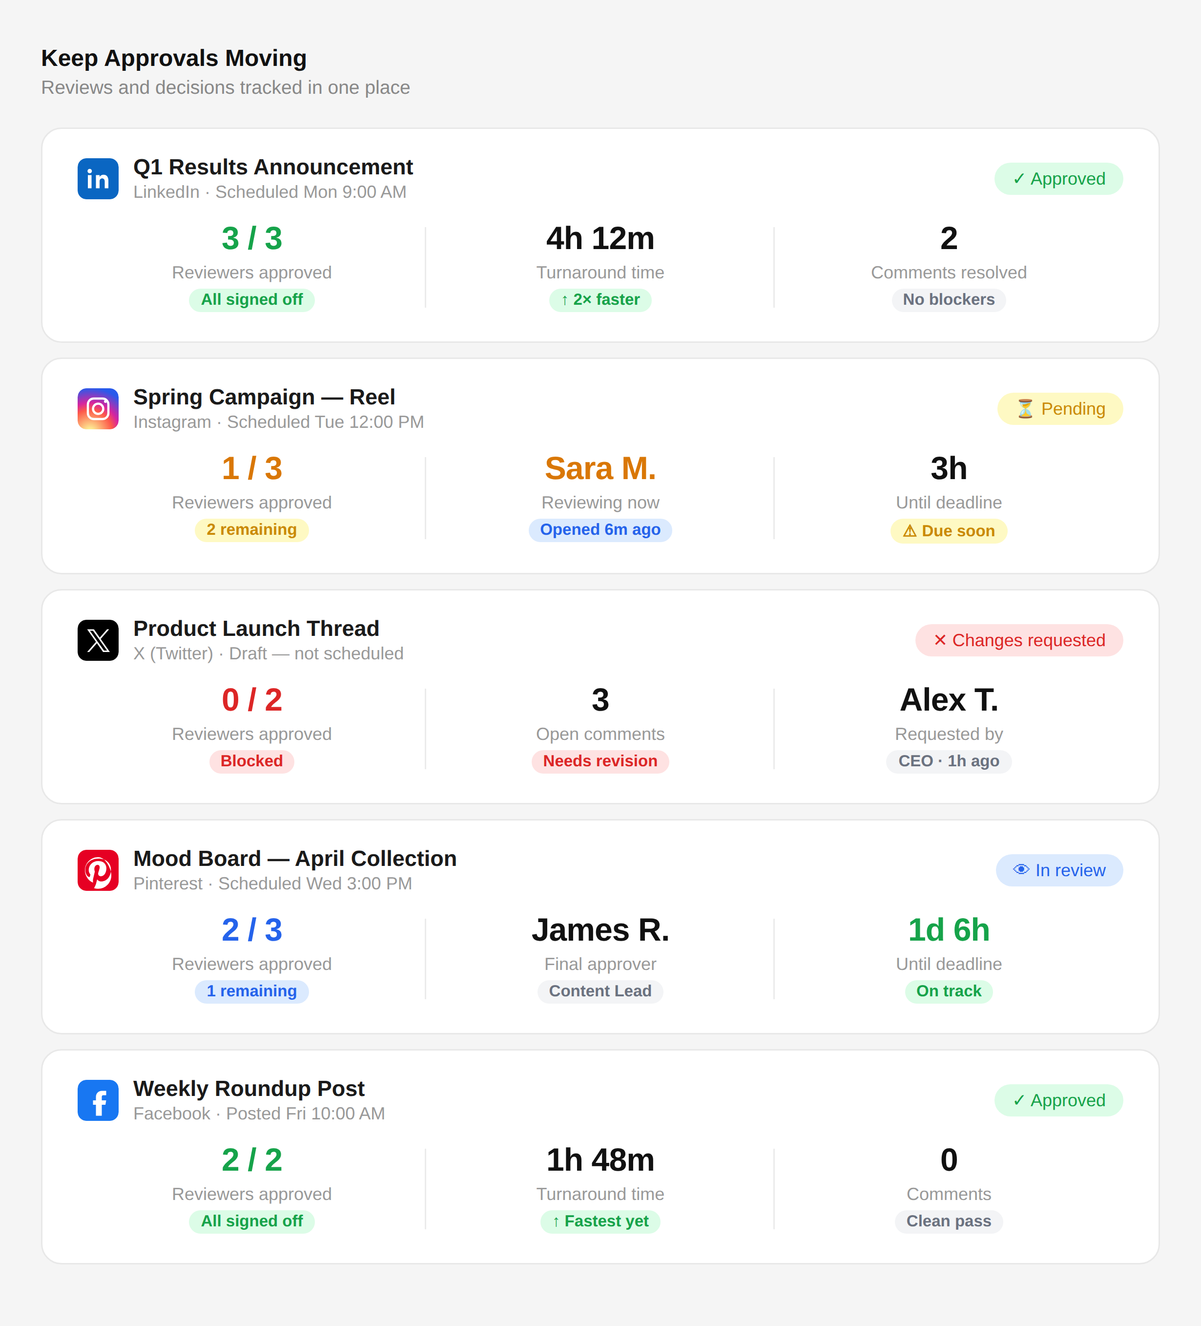Click the X (Twitter) platform icon
The width and height of the screenshot is (1201, 1326).
point(98,640)
